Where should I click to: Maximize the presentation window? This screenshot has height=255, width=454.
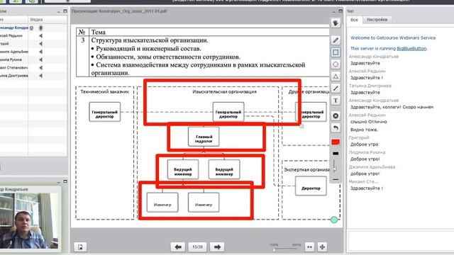point(340,11)
